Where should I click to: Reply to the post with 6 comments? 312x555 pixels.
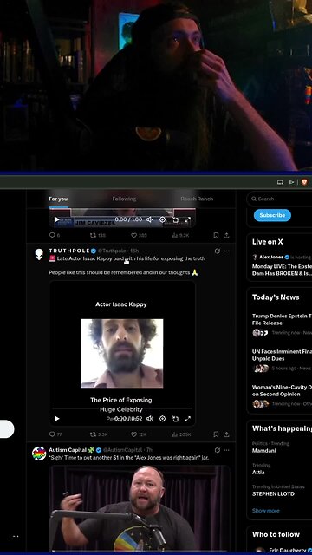click(54, 235)
